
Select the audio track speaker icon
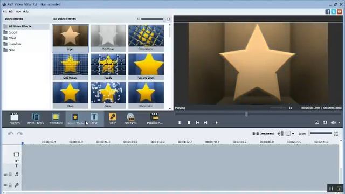[17, 161]
